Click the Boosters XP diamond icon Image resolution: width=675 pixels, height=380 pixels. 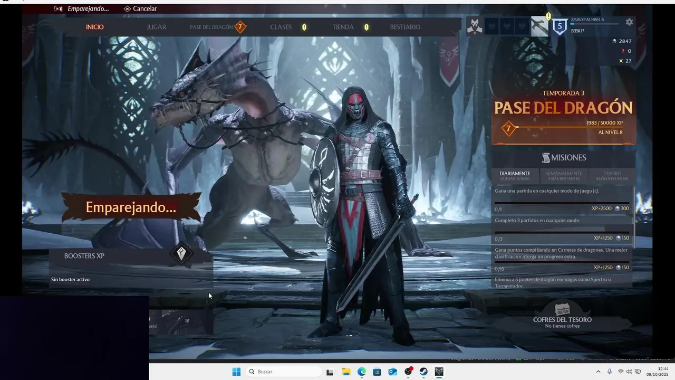tap(181, 254)
